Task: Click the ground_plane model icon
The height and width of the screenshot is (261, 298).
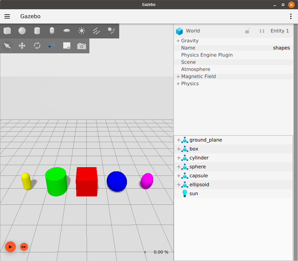Action: (x=184, y=140)
